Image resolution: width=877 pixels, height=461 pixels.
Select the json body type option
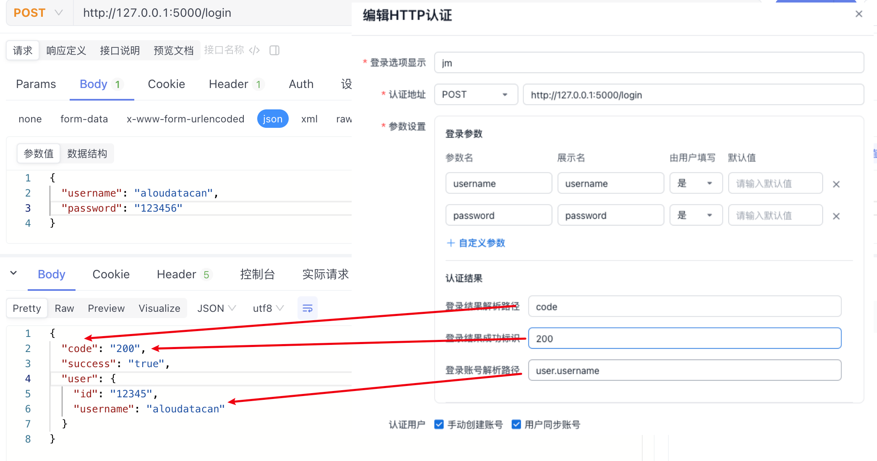pyautogui.click(x=272, y=119)
